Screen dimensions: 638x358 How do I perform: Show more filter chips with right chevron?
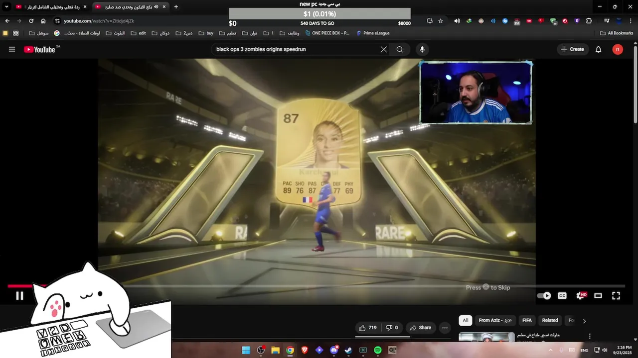[584, 321]
